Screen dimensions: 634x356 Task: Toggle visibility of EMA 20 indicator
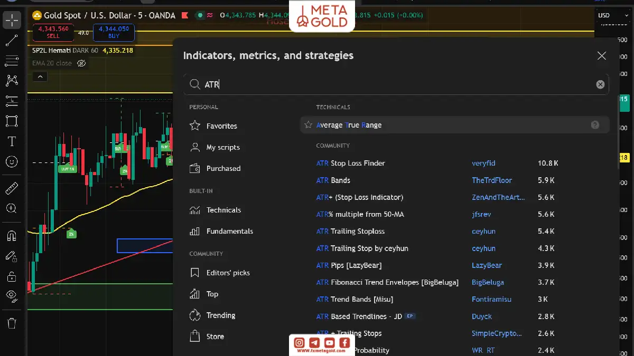[81, 63]
